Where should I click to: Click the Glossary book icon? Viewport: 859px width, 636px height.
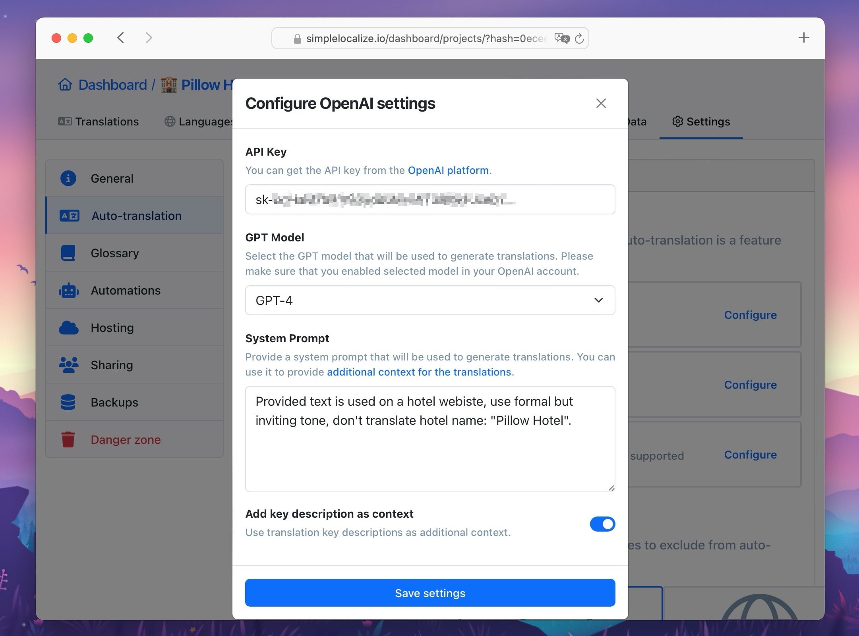pos(68,253)
